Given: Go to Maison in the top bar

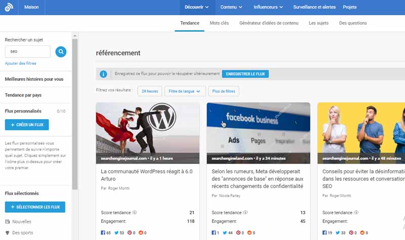Looking at the screenshot, I should [31, 7].
